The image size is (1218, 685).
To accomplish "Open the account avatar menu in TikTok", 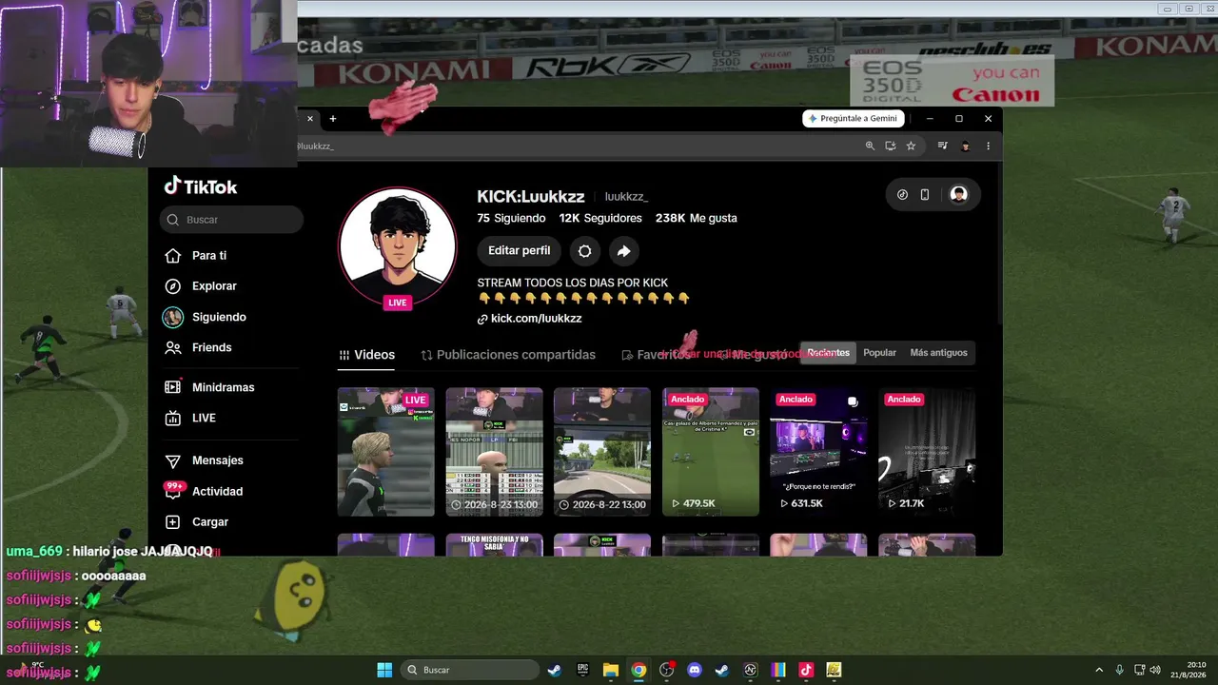I will click(958, 195).
